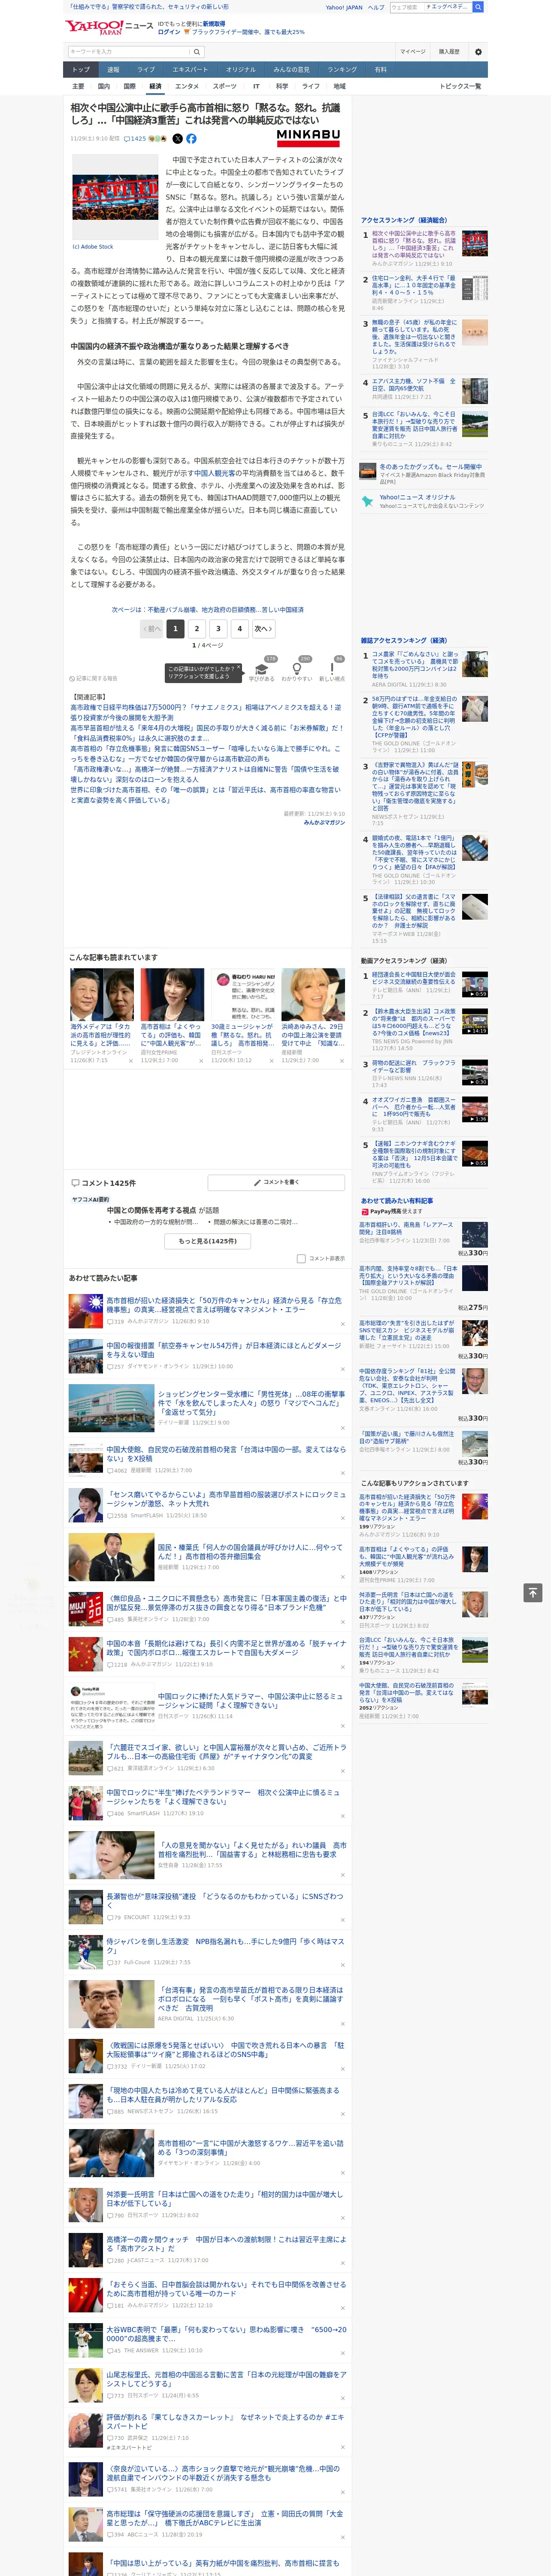Click the 学びがある graduation cap reaction

pos(262,671)
